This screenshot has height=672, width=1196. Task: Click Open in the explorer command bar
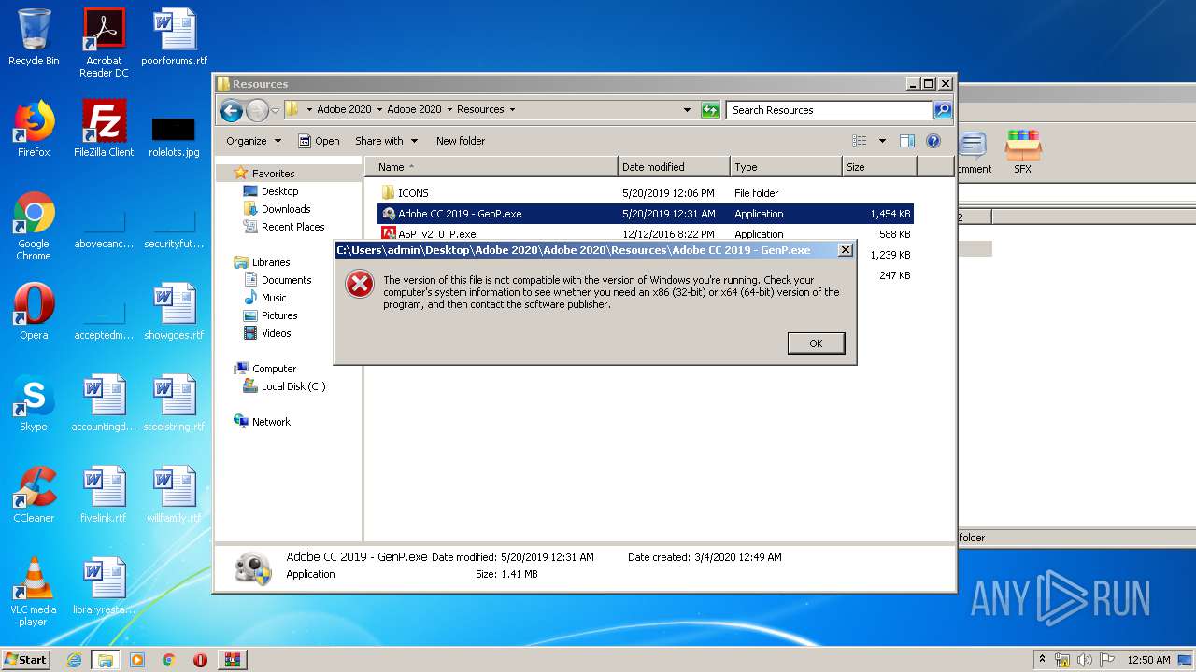coord(319,141)
